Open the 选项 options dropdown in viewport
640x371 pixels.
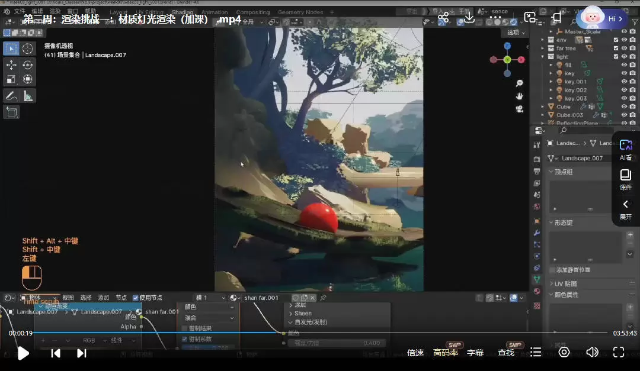[x=516, y=32]
